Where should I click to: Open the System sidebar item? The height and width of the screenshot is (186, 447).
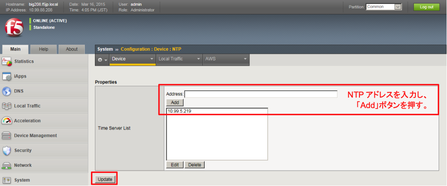44,180
